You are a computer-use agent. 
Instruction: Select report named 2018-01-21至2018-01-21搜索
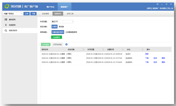[53, 62]
